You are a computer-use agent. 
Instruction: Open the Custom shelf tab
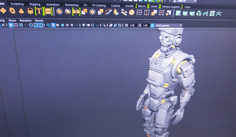115,6
